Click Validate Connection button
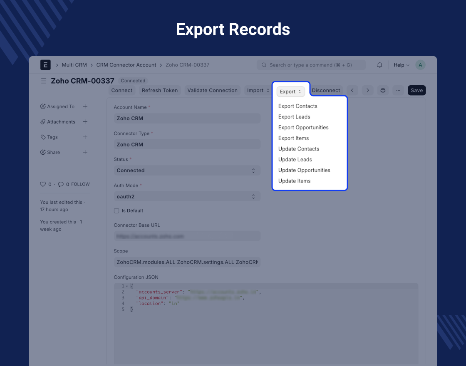 coord(213,90)
